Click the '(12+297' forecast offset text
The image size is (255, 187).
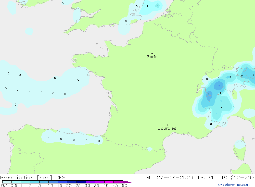[243, 178]
